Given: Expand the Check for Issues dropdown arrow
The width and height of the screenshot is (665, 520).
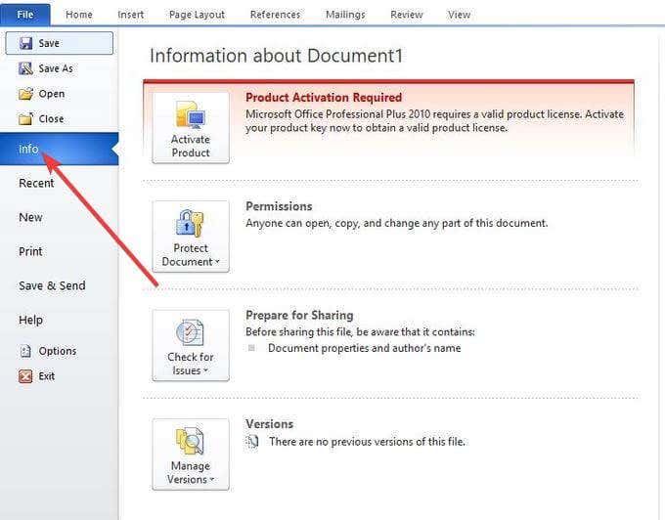Looking at the screenshot, I should click(206, 370).
